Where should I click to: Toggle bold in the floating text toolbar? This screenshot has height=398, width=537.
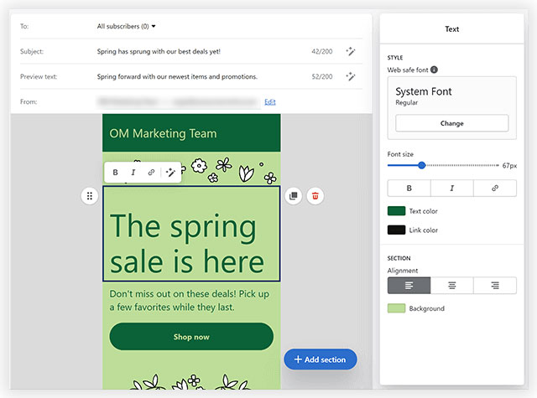tap(115, 173)
